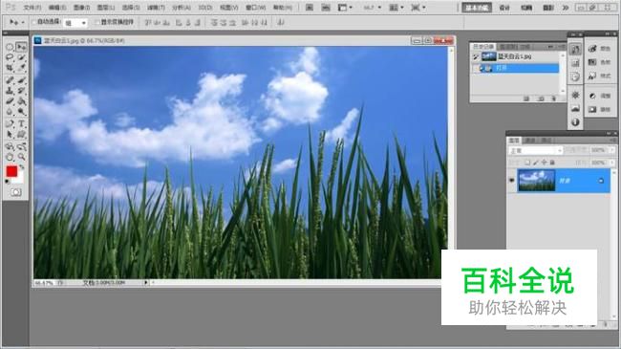This screenshot has width=621, height=349.
Task: Set history brush source on Open state
Action: 476,68
